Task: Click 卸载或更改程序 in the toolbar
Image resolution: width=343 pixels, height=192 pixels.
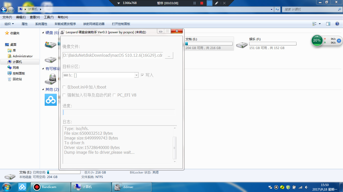Action: (x=65, y=24)
